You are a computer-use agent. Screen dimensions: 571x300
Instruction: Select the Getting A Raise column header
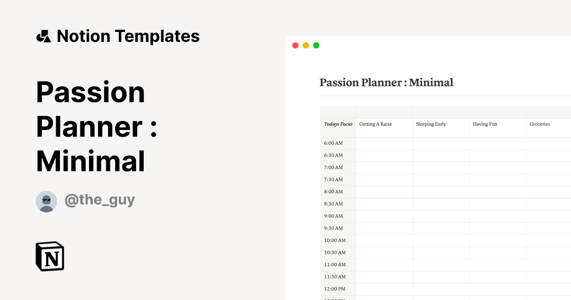tap(375, 124)
